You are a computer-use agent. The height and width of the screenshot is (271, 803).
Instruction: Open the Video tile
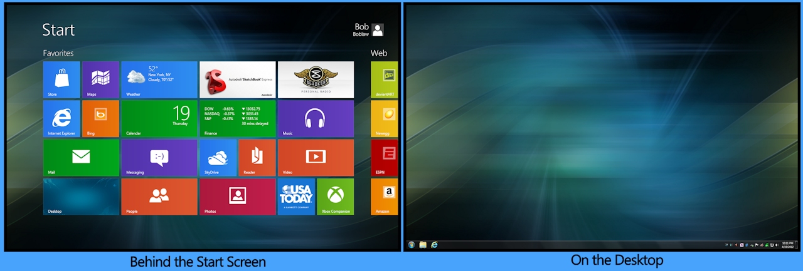(x=316, y=158)
